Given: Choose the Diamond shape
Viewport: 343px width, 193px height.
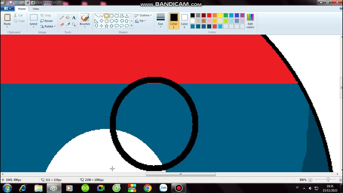Looking at the screenshot, I should tap(101, 21).
